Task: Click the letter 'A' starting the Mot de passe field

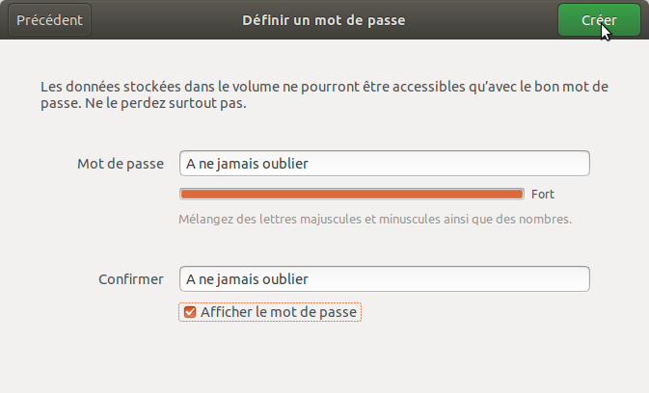Action: tap(191, 164)
